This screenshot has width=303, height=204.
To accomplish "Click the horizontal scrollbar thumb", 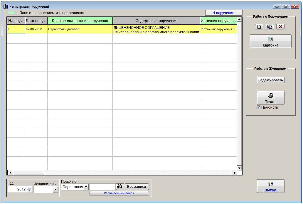I will pos(28,173).
